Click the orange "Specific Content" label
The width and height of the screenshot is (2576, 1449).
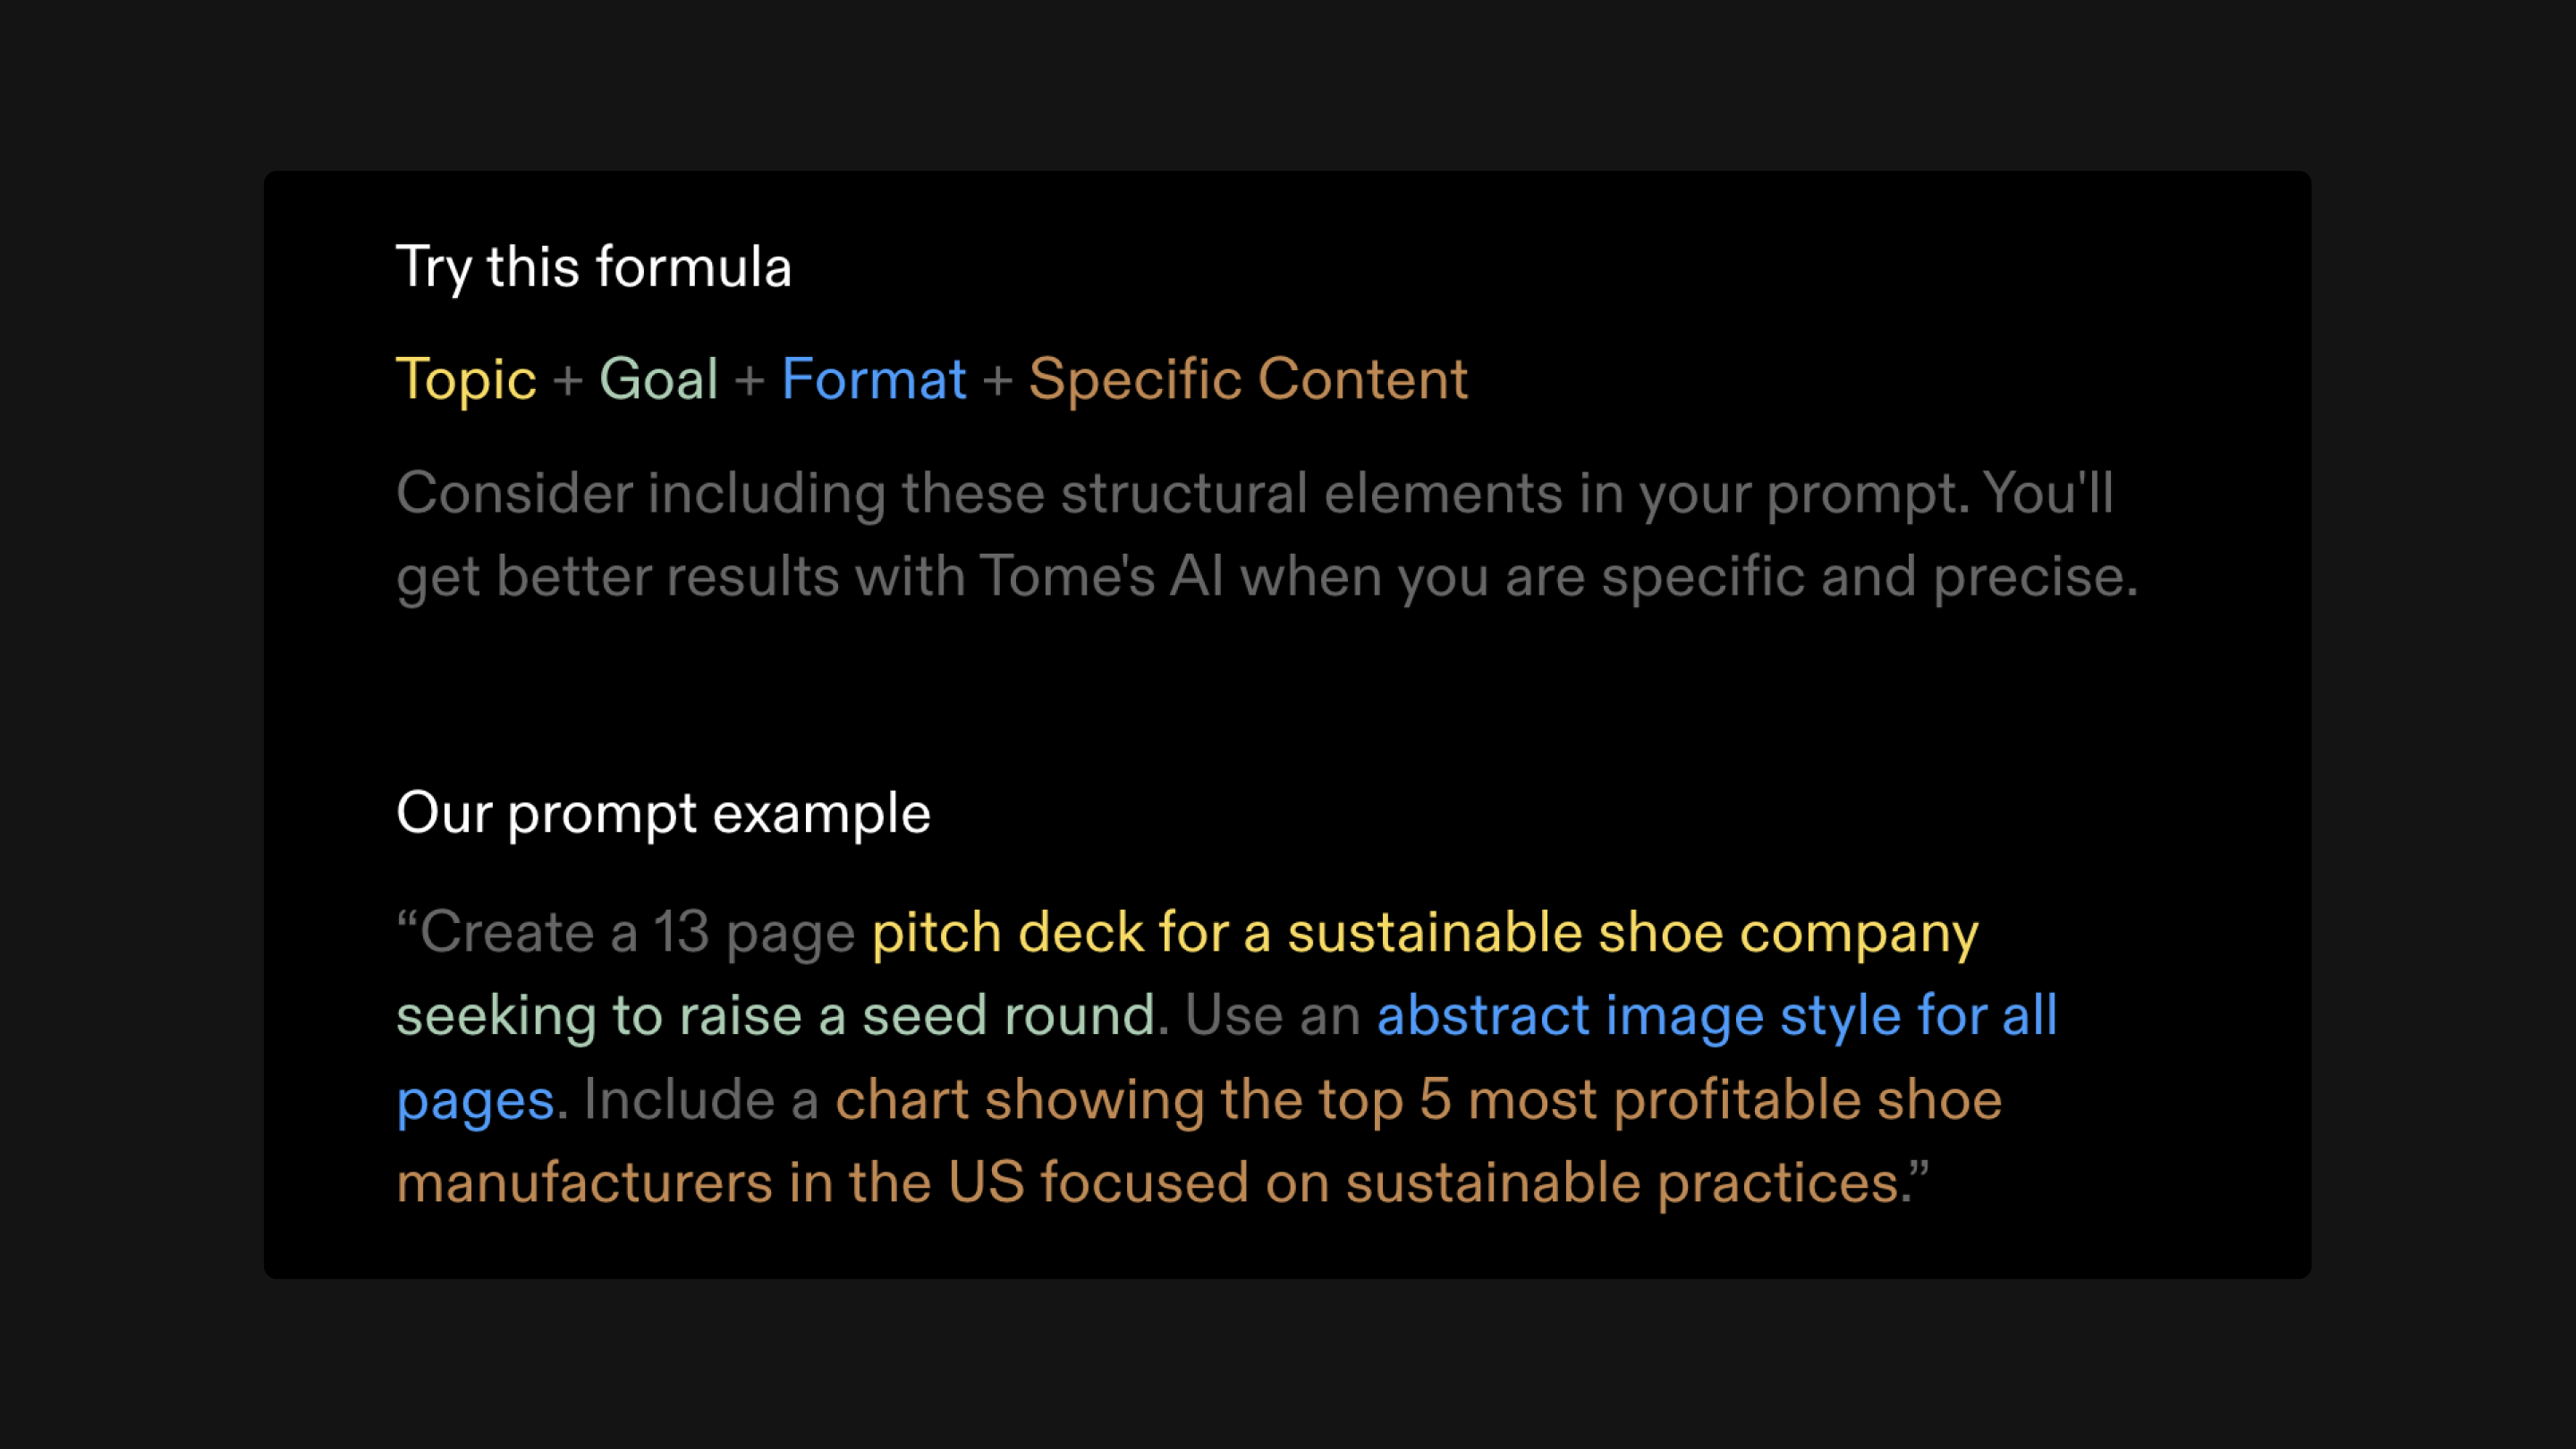pyautogui.click(x=1248, y=381)
